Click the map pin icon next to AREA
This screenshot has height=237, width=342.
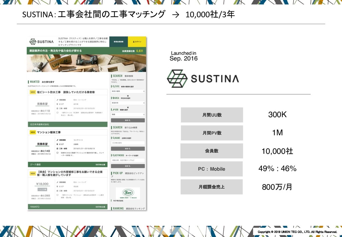click(x=114, y=98)
